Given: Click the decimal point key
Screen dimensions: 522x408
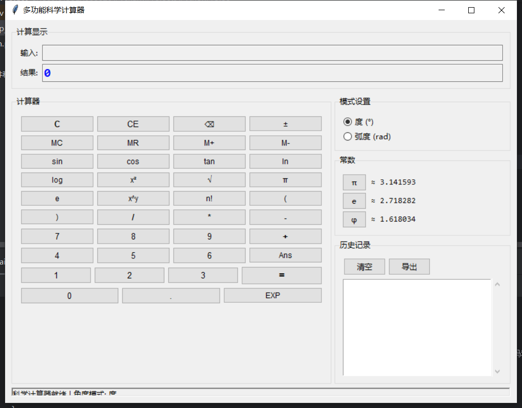Looking at the screenshot, I should [171, 296].
